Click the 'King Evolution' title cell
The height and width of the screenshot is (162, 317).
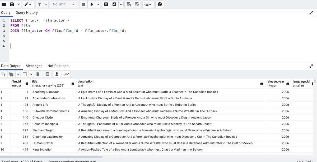(53, 150)
